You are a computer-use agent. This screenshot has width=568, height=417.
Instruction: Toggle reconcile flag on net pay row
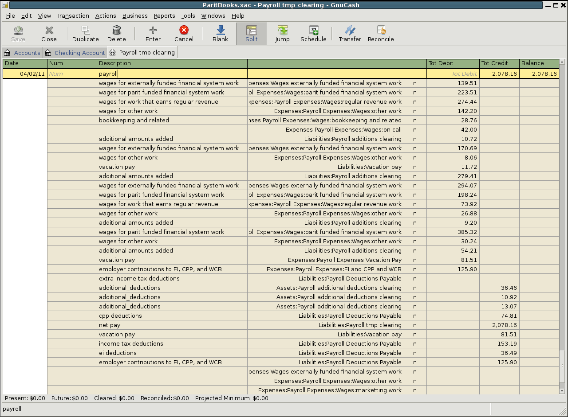(x=415, y=325)
